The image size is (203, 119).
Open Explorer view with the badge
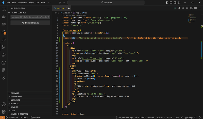coord(4,32)
